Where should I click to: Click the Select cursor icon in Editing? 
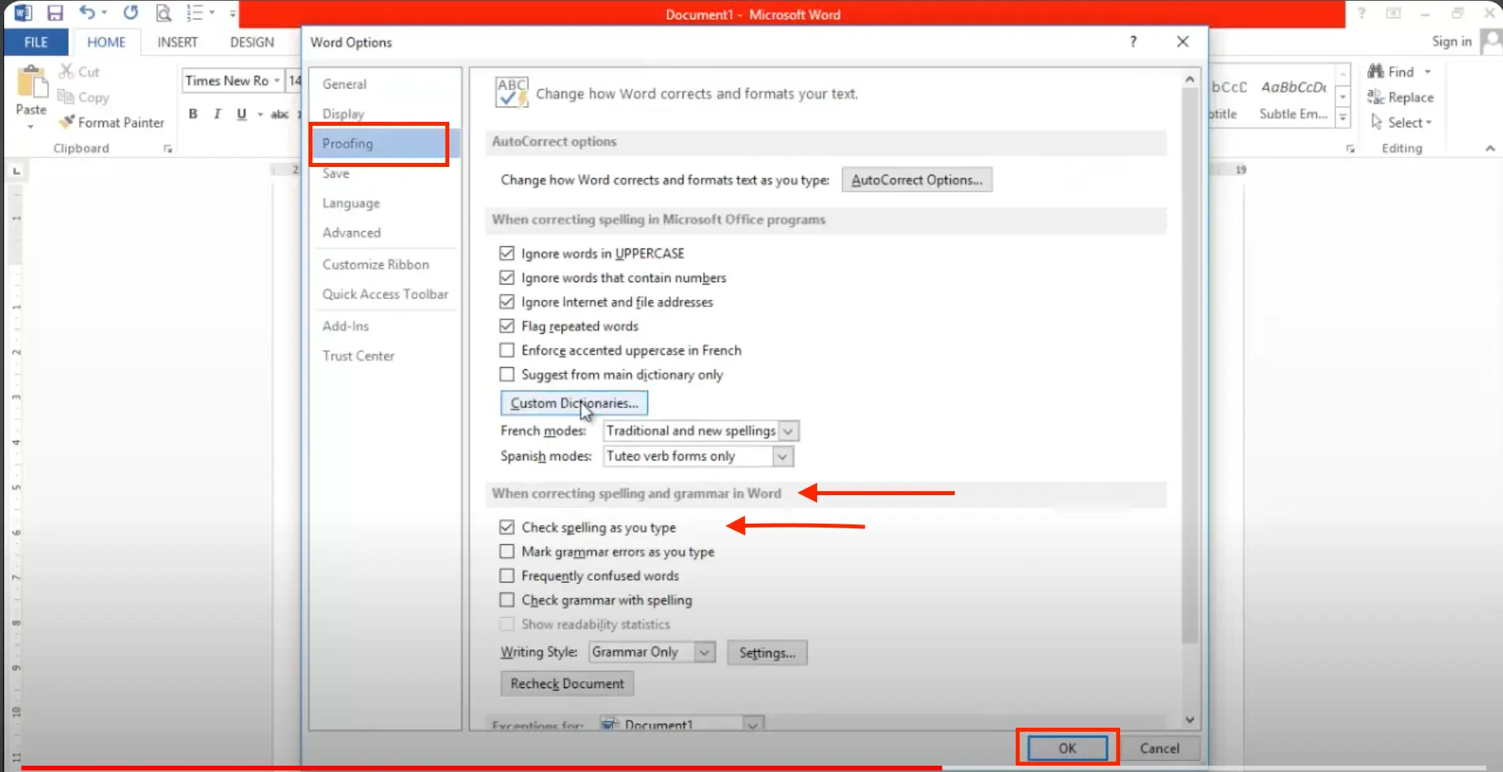tap(1376, 122)
